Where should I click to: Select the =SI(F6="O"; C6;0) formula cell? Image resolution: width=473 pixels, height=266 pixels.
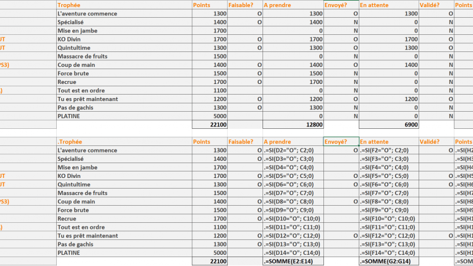(389, 184)
